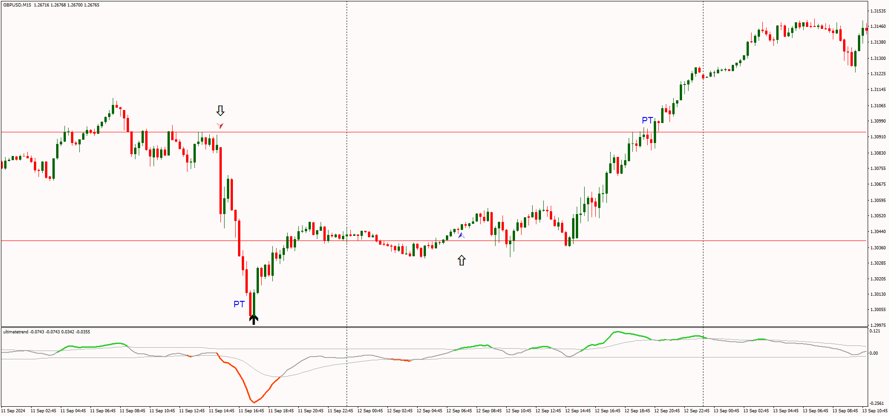Click the hollow down arrow above sell signal

pos(220,110)
